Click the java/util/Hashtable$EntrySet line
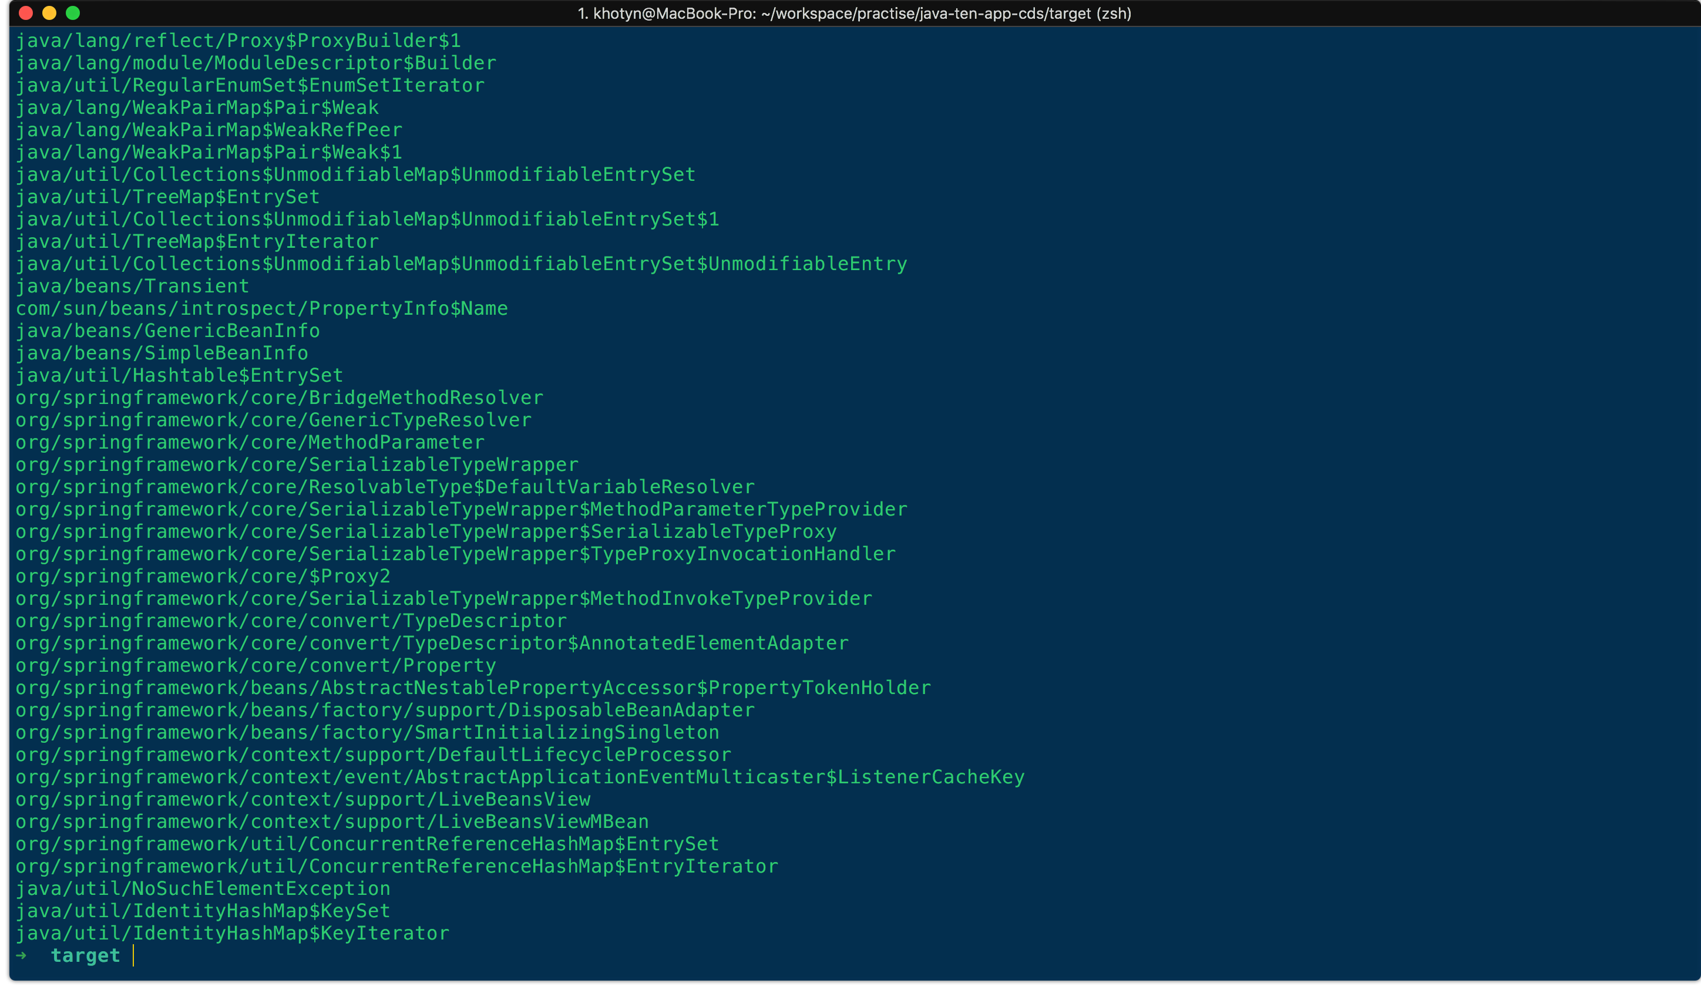The width and height of the screenshot is (1701, 990). (179, 375)
